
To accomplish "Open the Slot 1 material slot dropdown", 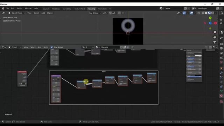I will [88, 47].
